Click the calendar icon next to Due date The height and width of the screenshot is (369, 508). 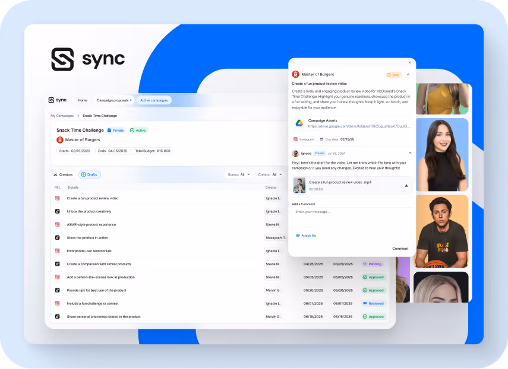(x=321, y=139)
